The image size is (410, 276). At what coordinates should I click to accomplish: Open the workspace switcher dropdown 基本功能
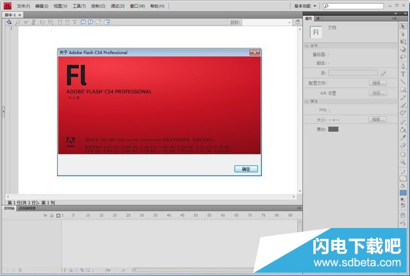[305, 6]
